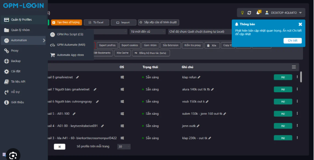This screenshot has height=160, width=314.
Task: Edit note alura 140k out tk fb
Action: [x=212, y=89]
